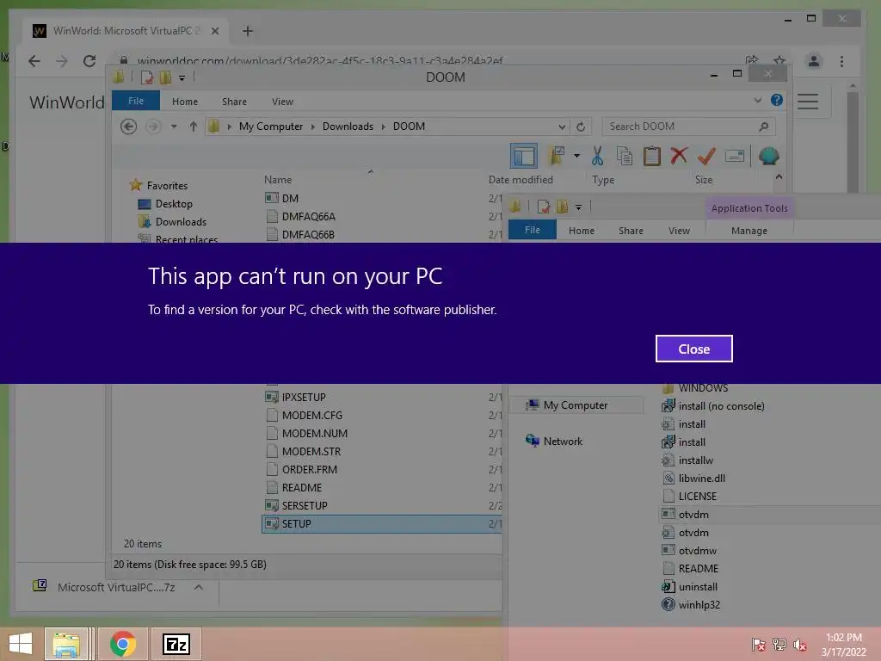Image resolution: width=881 pixels, height=661 pixels.
Task: Select the LICENSE file
Action: [x=697, y=497]
